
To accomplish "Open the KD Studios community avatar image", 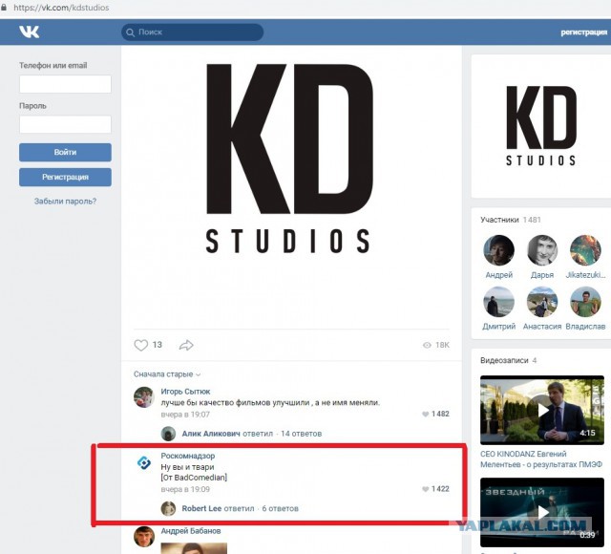I will (541, 126).
